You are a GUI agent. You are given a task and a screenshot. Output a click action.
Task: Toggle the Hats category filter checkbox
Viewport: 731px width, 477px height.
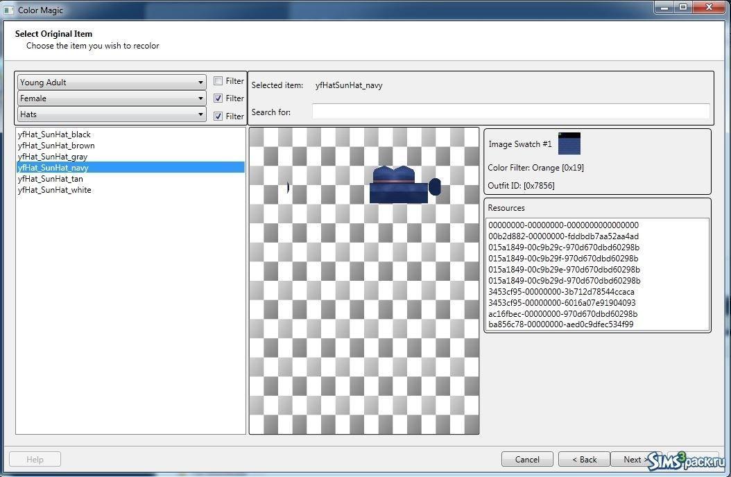coord(218,116)
